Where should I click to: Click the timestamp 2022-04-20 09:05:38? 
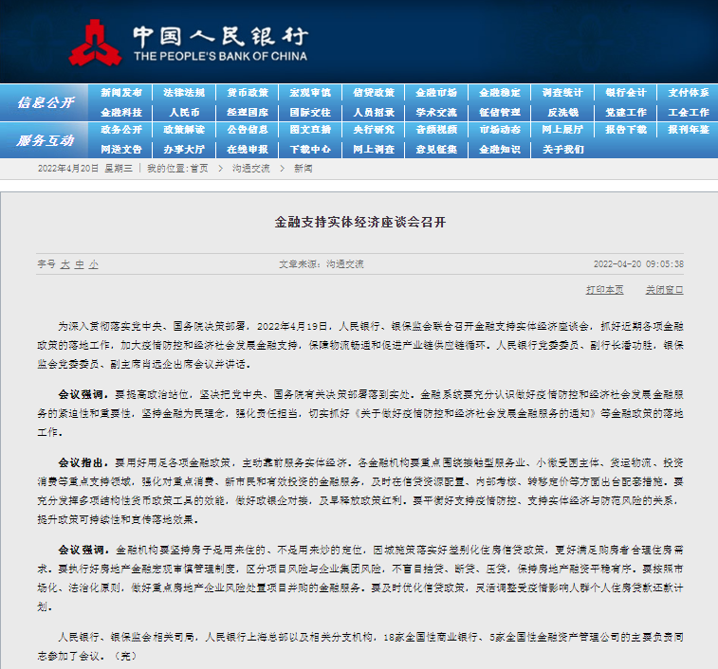(x=638, y=264)
